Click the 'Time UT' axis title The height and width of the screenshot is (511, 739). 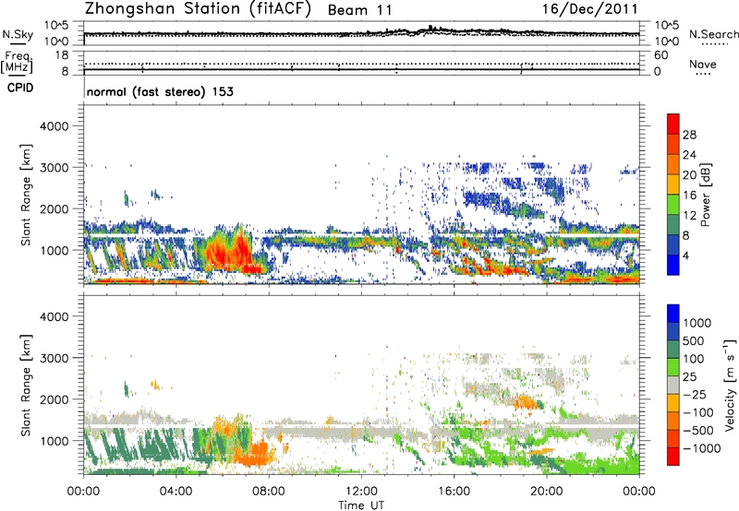point(361,505)
